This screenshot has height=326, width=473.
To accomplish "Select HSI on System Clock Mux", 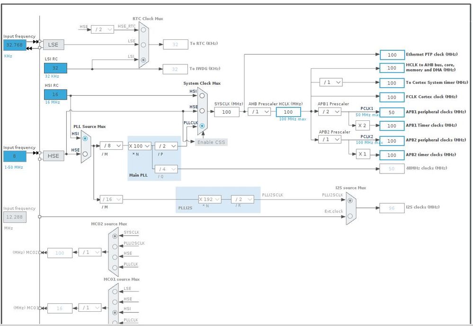I will 202,95.
